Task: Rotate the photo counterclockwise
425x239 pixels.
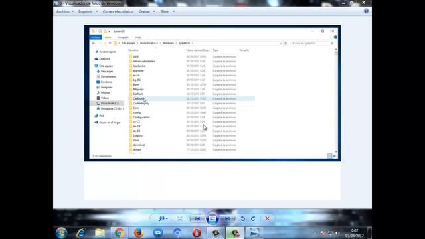Action: point(242,218)
